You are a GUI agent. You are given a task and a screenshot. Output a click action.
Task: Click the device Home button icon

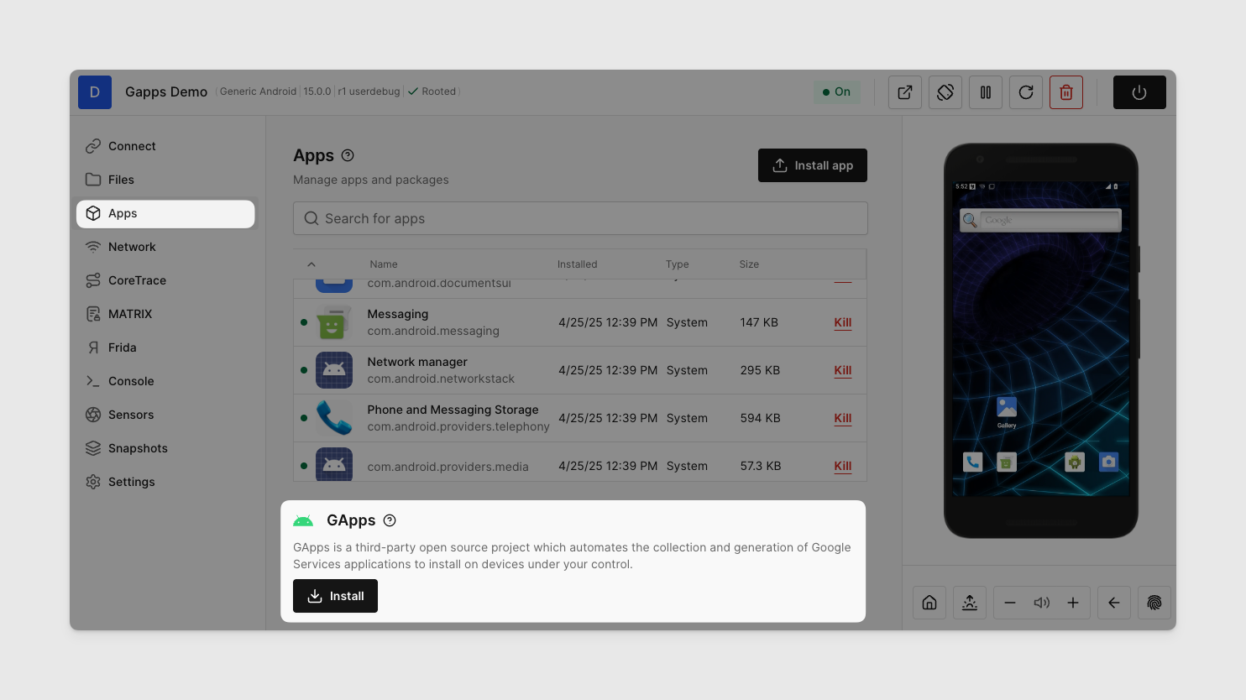(x=929, y=603)
